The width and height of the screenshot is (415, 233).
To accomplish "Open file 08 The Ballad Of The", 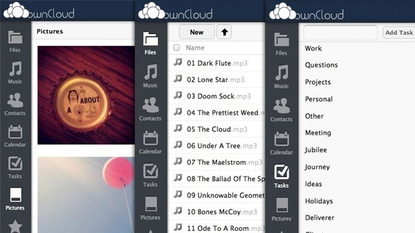I will click(226, 179).
